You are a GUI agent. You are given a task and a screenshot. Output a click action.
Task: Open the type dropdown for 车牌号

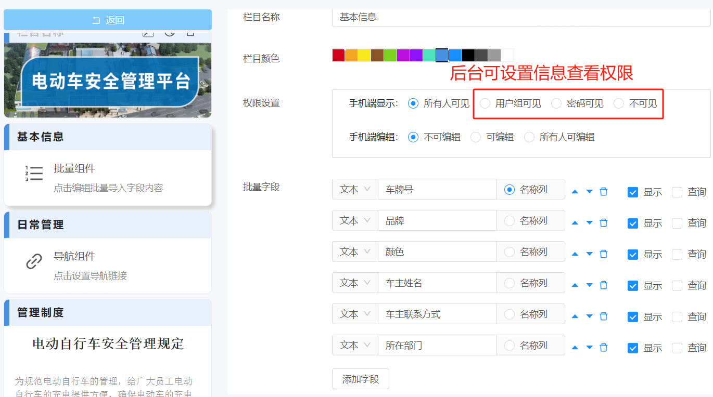(354, 189)
